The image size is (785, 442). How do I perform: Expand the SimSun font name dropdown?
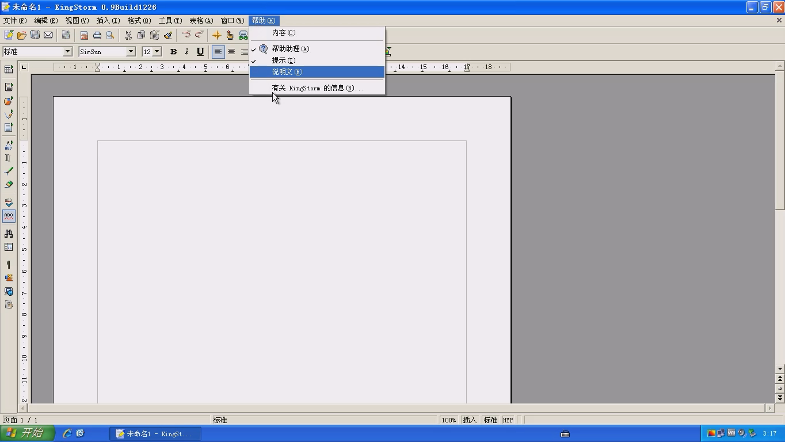point(131,52)
